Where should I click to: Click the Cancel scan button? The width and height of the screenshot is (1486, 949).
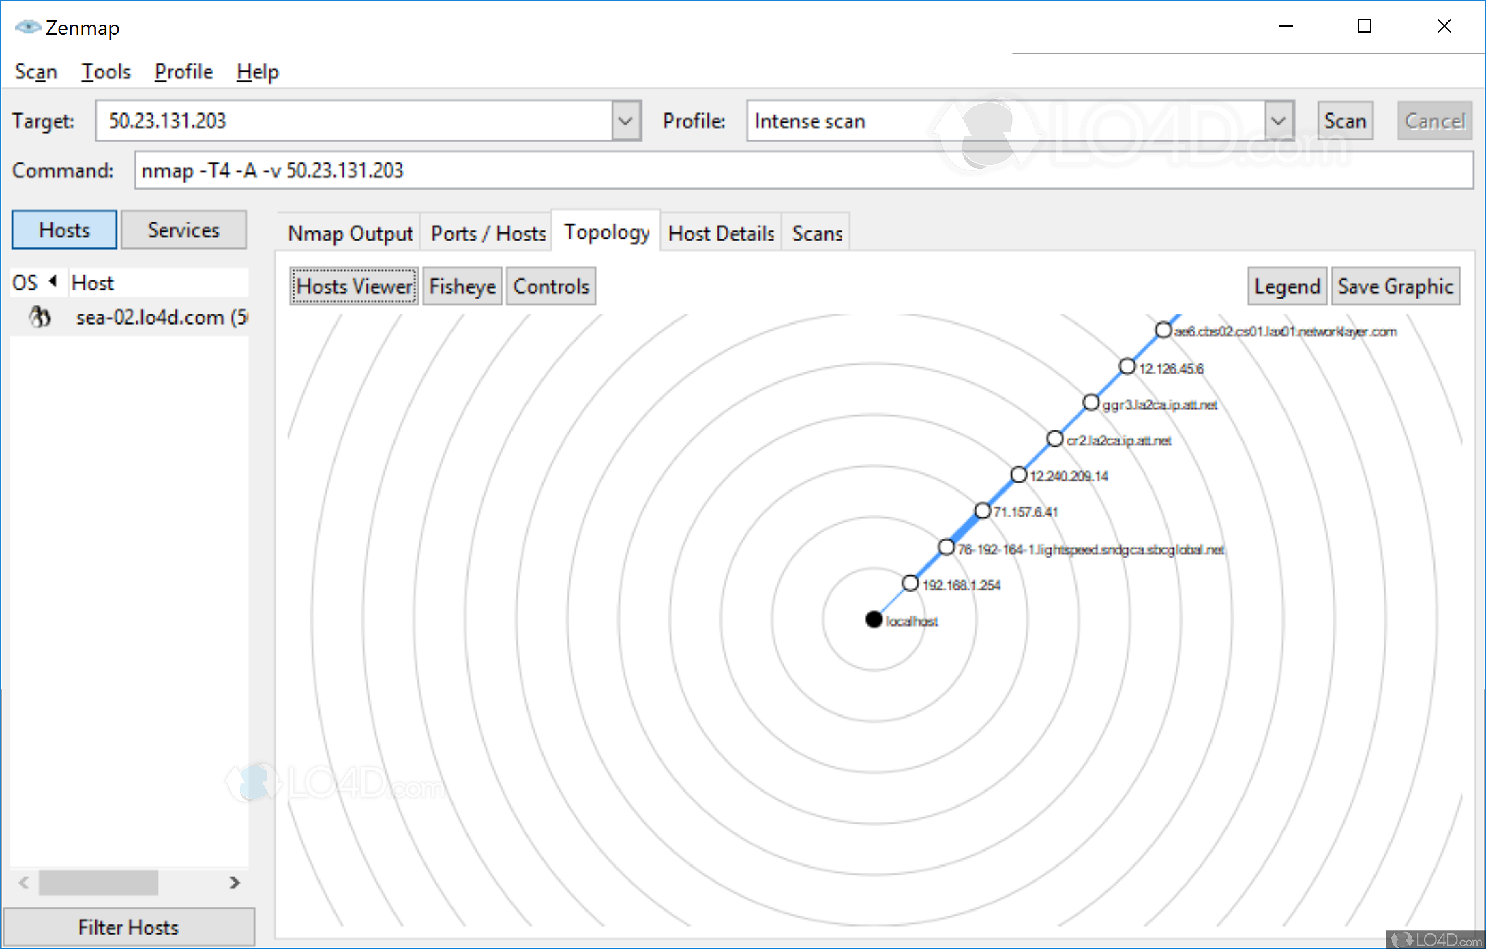click(x=1434, y=121)
